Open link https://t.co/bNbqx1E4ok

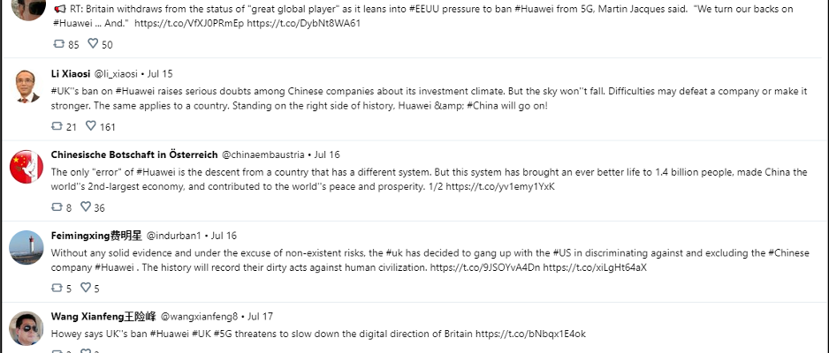pyautogui.click(x=530, y=334)
